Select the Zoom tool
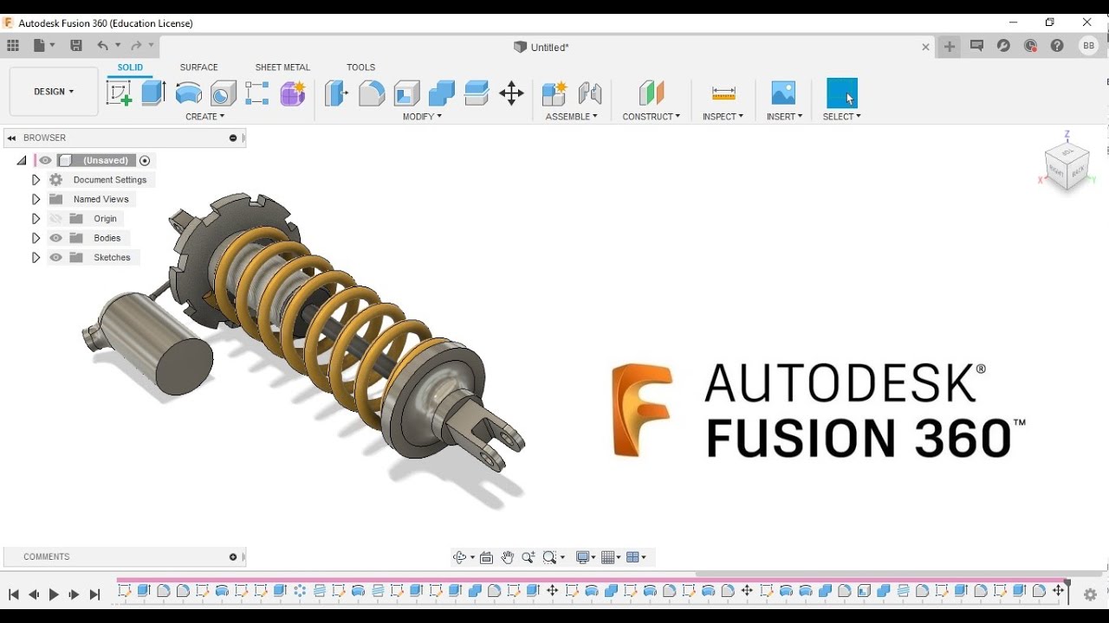 coord(528,557)
